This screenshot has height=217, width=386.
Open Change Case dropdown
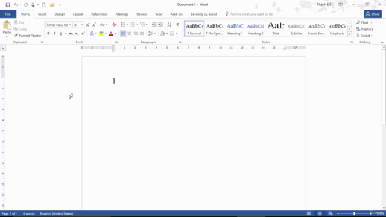click(103, 25)
